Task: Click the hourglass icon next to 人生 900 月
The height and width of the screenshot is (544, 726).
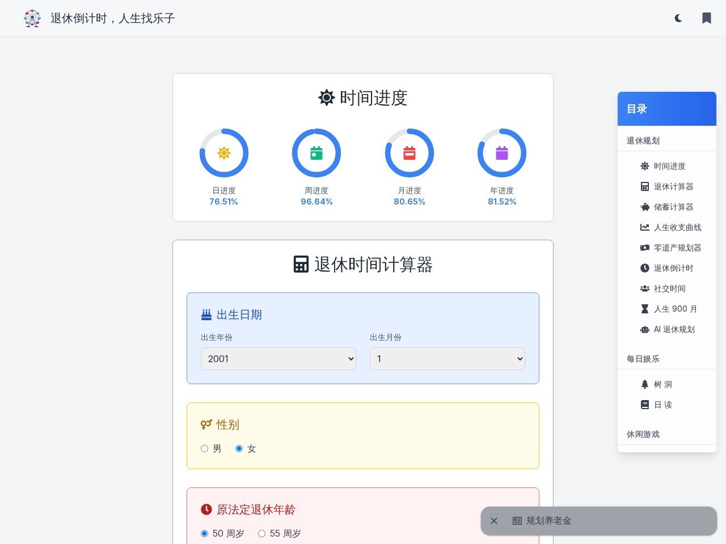Action: 645,309
